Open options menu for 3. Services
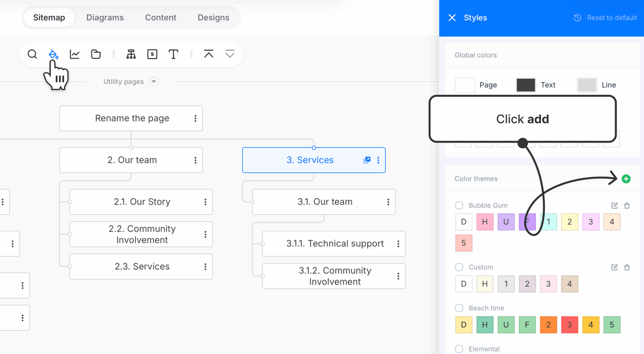Screen dimensions: 644x354 (x=378, y=160)
